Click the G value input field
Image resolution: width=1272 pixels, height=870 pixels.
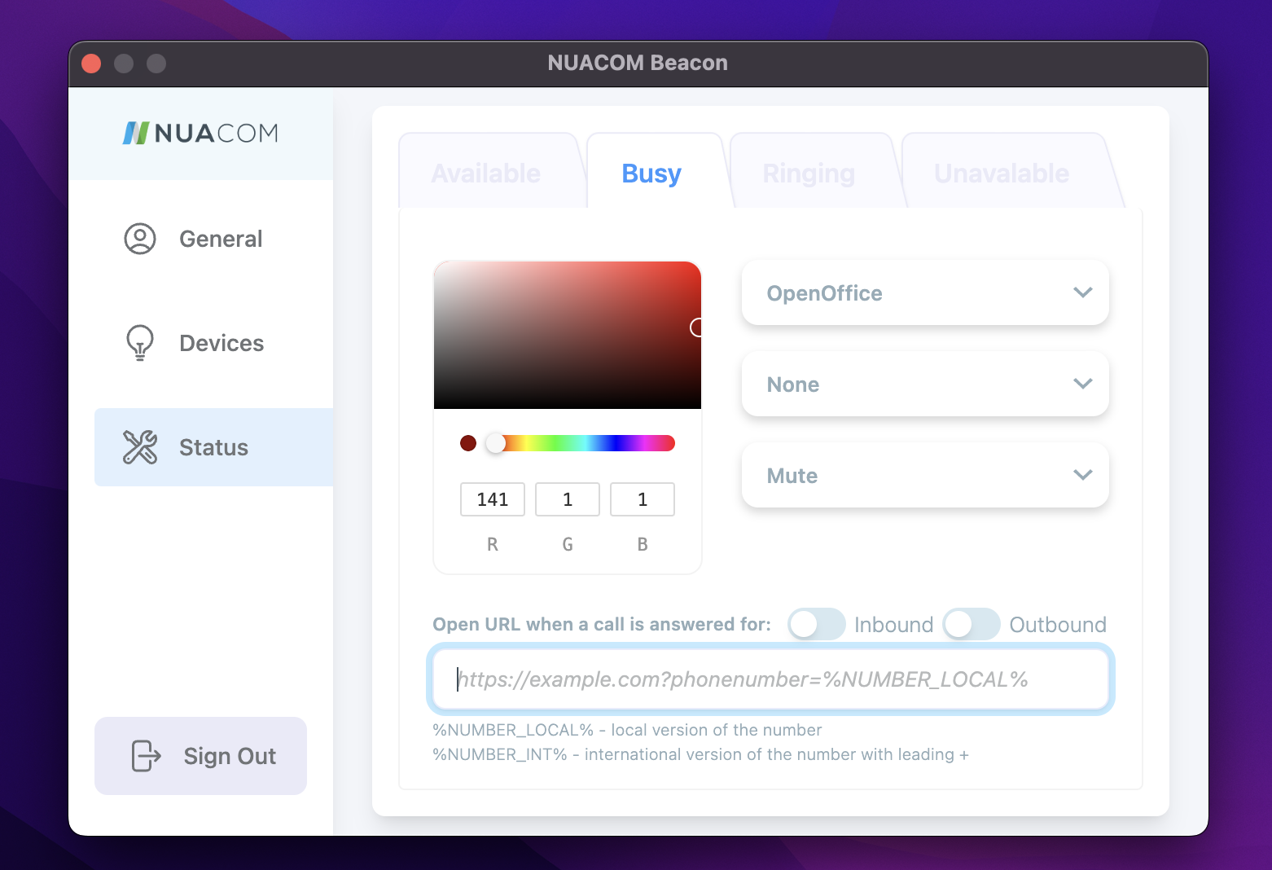click(x=568, y=499)
